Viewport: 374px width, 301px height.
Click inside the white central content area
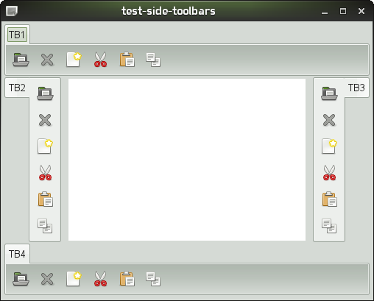click(187, 160)
